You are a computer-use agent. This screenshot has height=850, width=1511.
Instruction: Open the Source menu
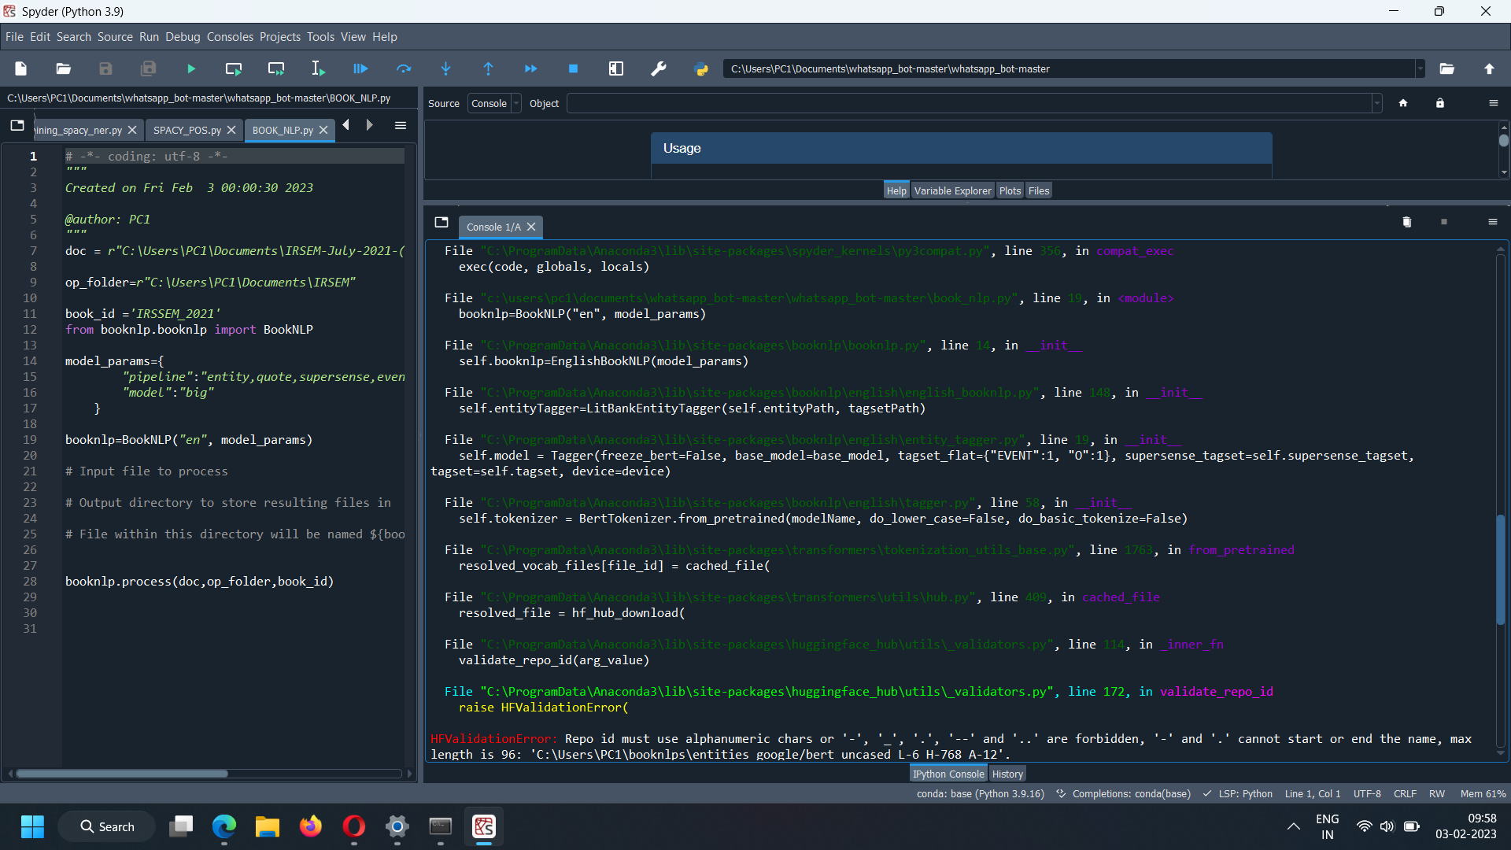(115, 36)
